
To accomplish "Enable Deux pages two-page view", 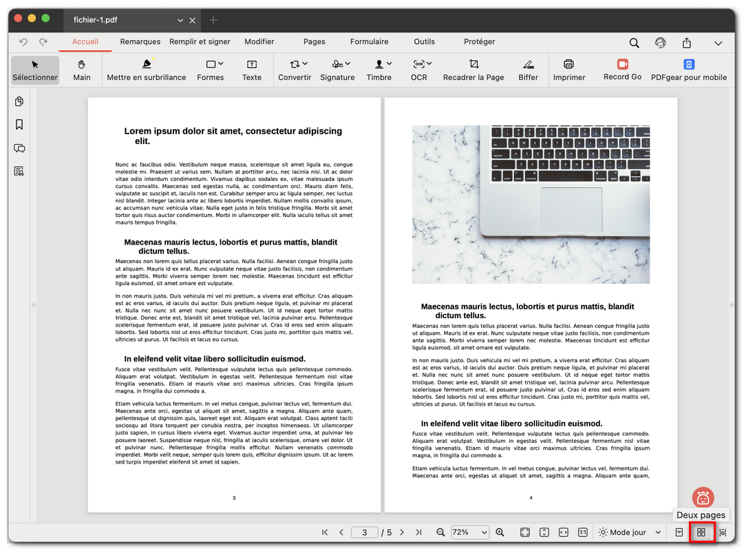I will (x=701, y=532).
